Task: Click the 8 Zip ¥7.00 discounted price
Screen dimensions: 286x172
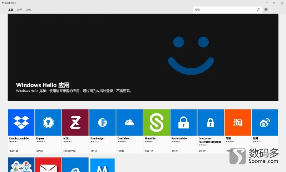Action: [x=73, y=151]
